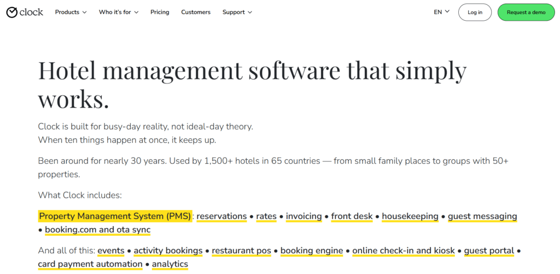Click the Log in button
Image resolution: width=560 pixels, height=274 pixels.
(x=475, y=12)
